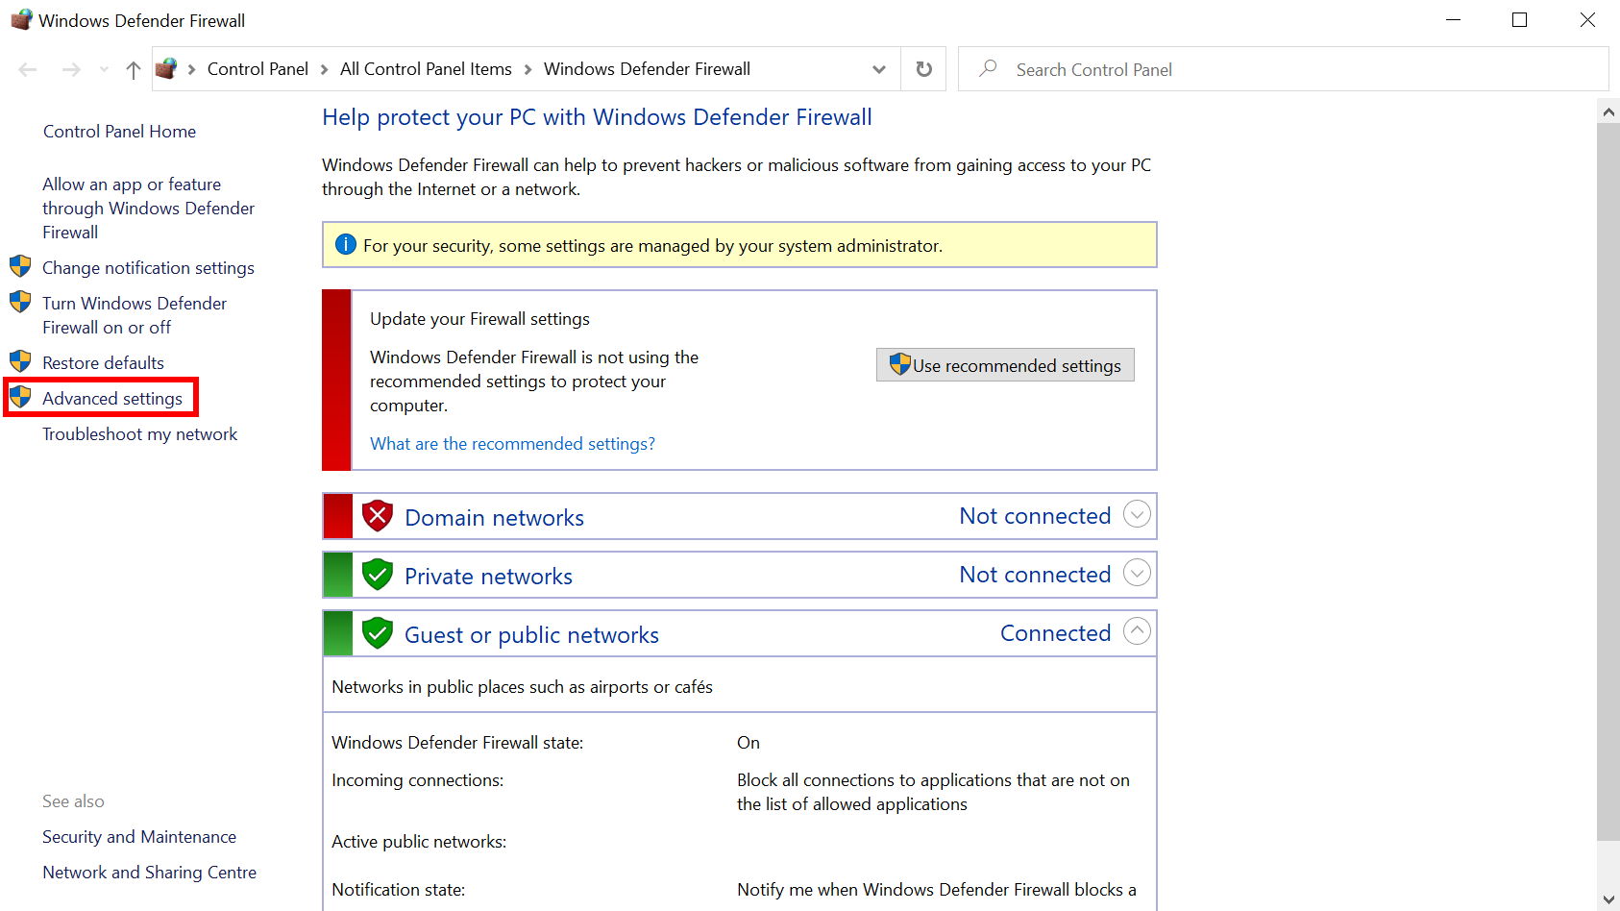Click the Windows Defender Firewall title bar icon

point(21,19)
